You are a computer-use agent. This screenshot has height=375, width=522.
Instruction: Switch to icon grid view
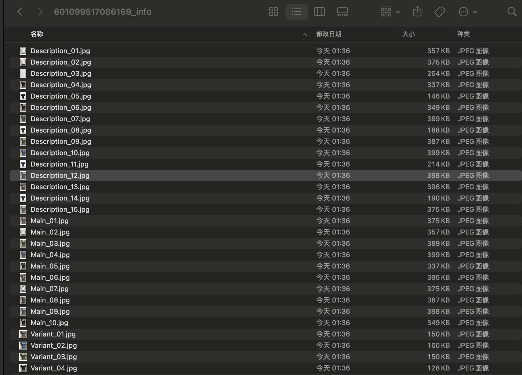tap(273, 12)
